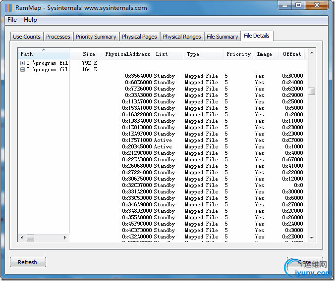Click the RamMap application icon in title bar

click(8, 8)
